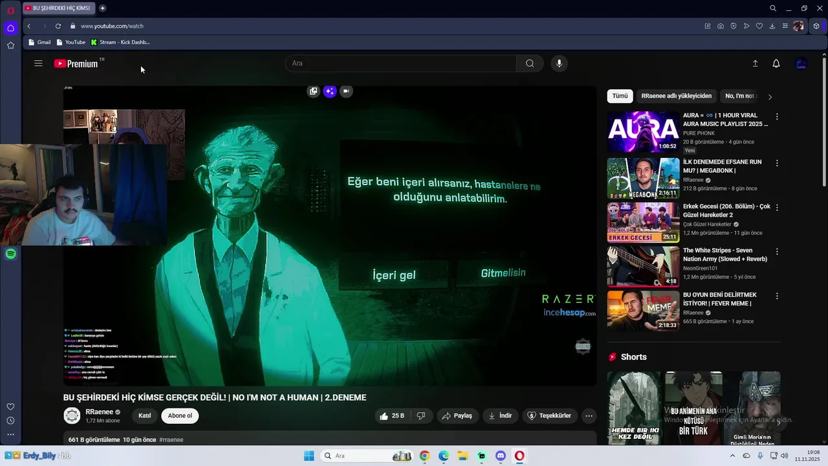Open the FEVER MEME video thumbnail

pyautogui.click(x=643, y=311)
